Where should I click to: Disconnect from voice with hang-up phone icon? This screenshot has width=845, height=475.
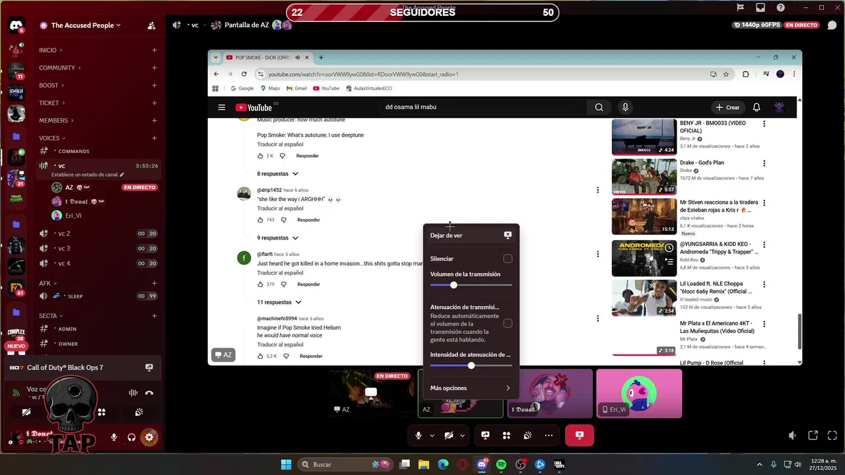(149, 393)
